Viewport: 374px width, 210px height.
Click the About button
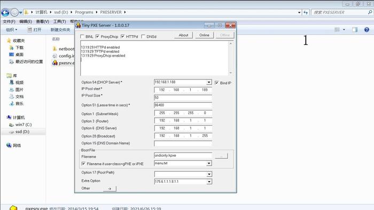(183, 35)
